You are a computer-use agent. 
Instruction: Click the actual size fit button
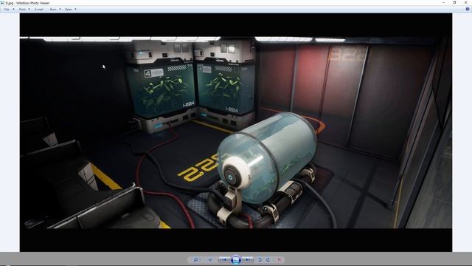coord(210,259)
